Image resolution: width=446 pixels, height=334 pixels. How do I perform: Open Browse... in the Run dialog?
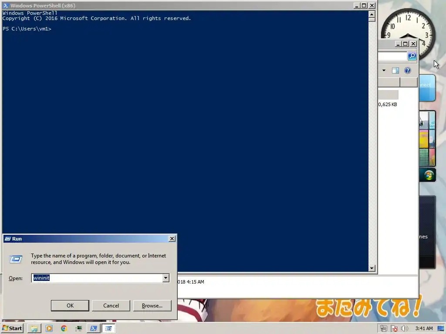click(152, 306)
